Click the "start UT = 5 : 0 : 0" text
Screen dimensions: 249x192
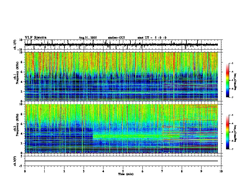(x=152, y=38)
